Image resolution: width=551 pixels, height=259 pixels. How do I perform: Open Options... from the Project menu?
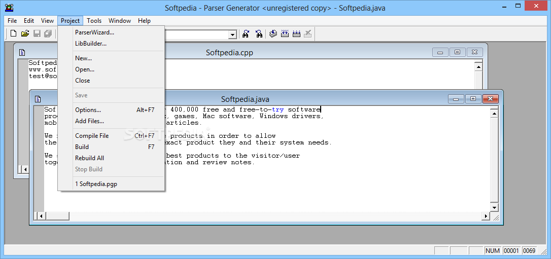click(112, 110)
